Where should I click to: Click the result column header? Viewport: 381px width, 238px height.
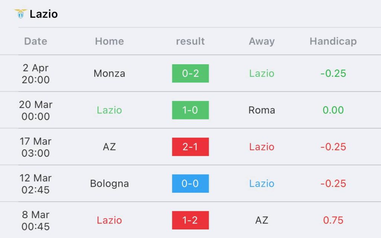(190, 41)
